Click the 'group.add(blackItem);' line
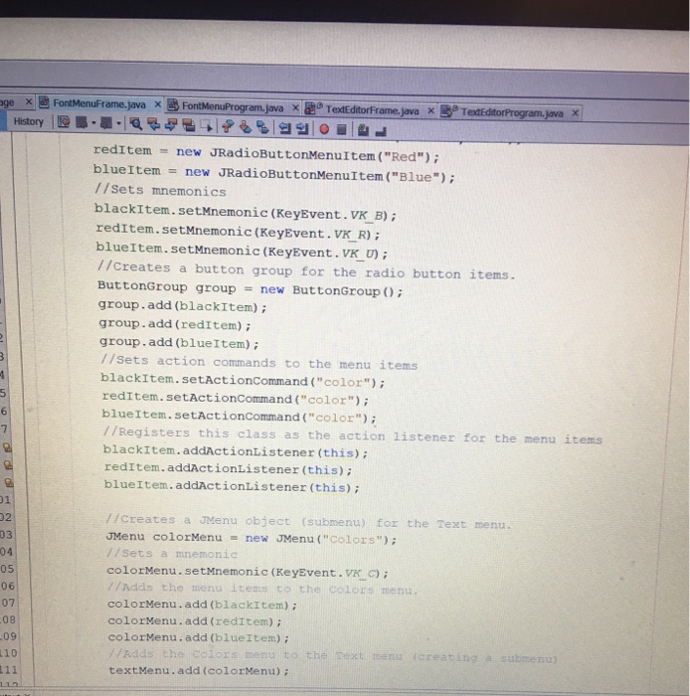690x696 pixels. (x=182, y=306)
